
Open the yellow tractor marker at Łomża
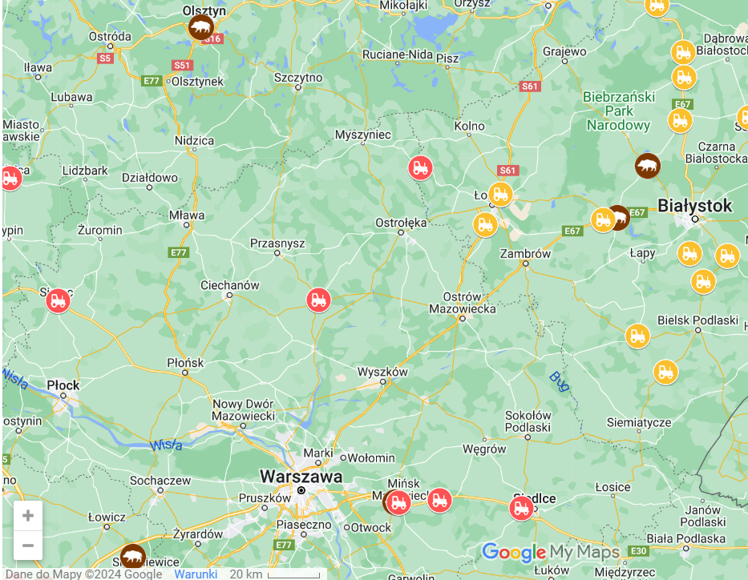point(500,195)
